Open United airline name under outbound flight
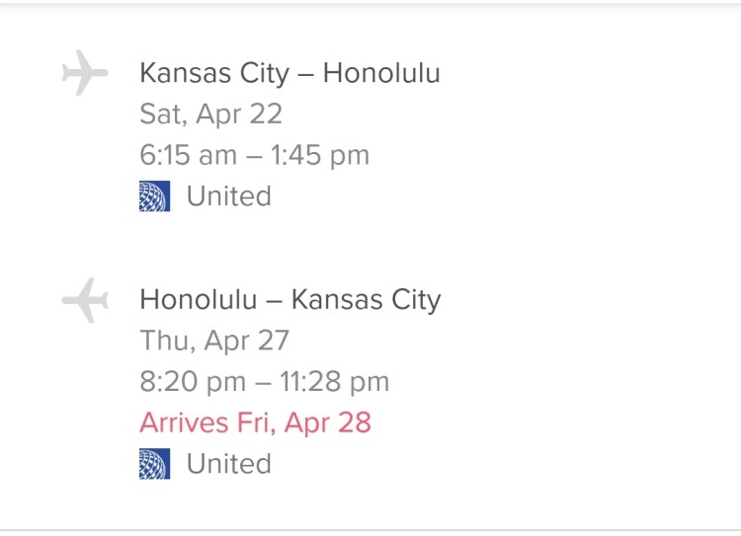 tap(229, 196)
